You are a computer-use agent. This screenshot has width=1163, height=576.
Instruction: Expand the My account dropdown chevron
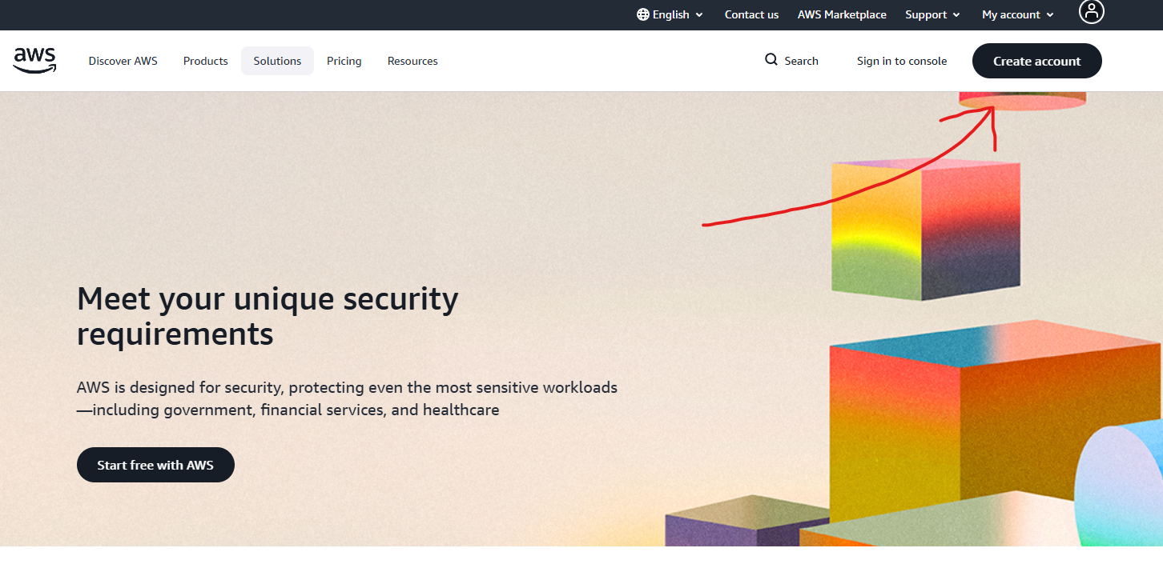pyautogui.click(x=1050, y=15)
